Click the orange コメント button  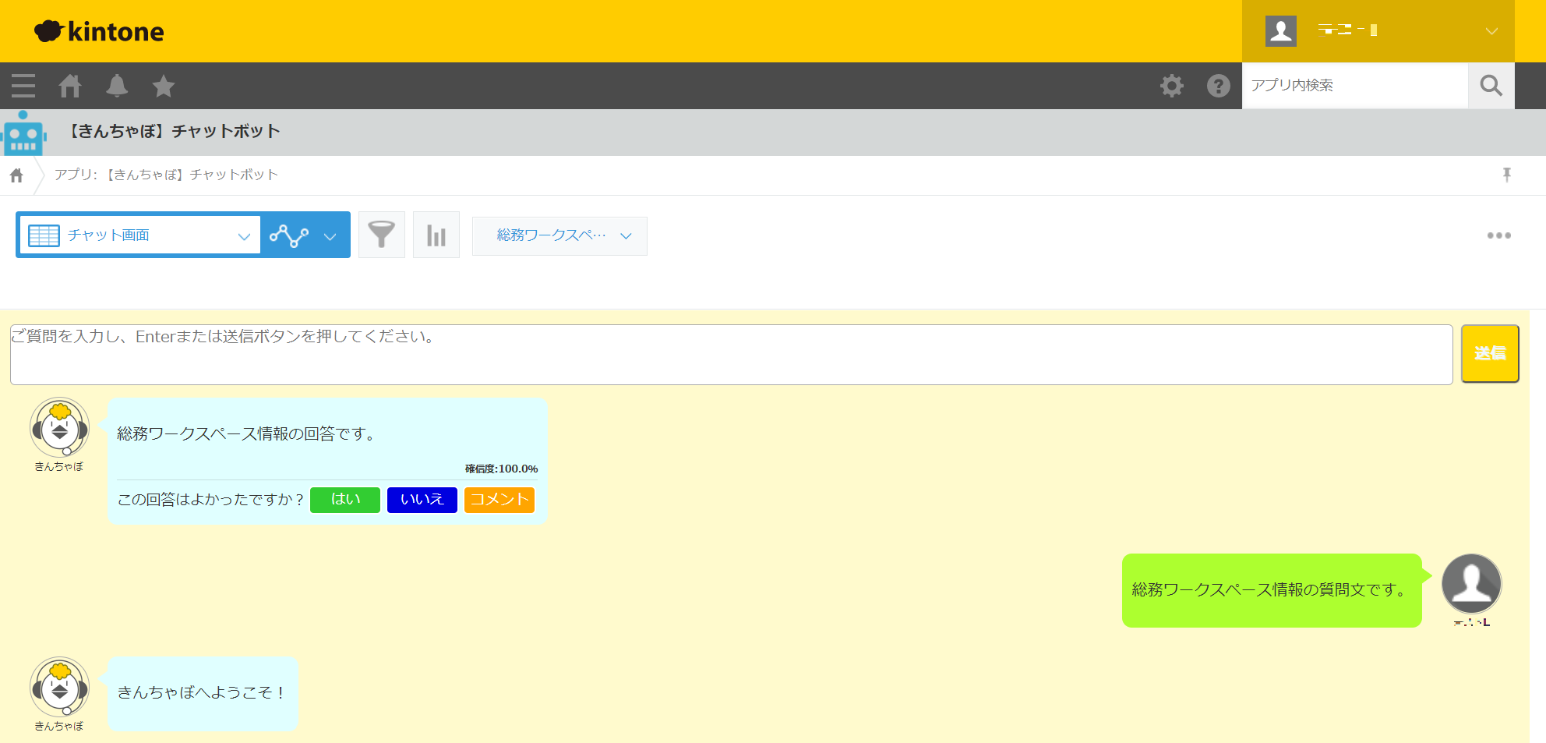499,500
